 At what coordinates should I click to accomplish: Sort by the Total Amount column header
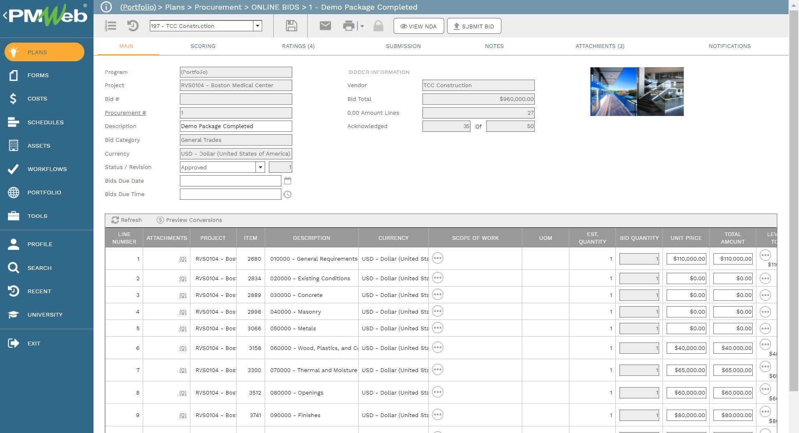pos(733,238)
